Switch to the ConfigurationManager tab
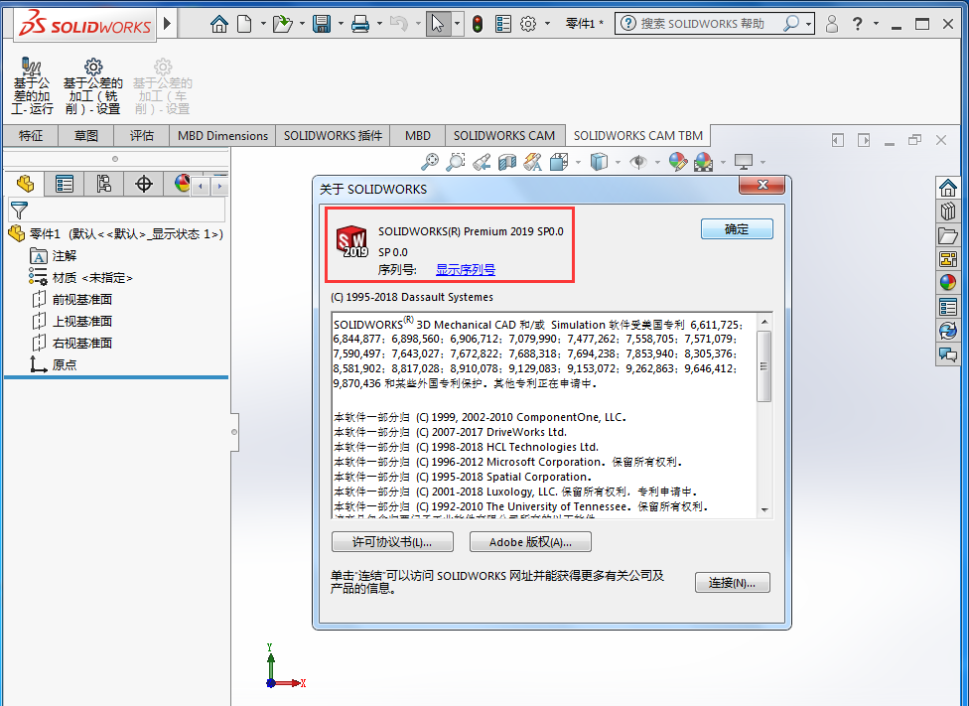969x706 pixels. click(x=104, y=184)
